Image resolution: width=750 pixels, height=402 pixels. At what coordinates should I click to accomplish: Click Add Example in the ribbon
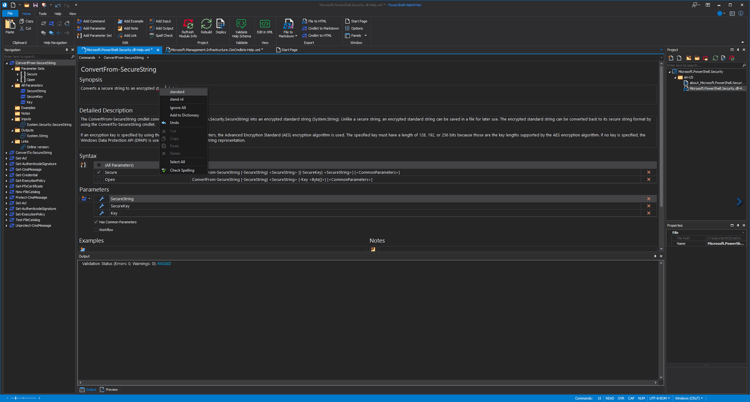130,21
